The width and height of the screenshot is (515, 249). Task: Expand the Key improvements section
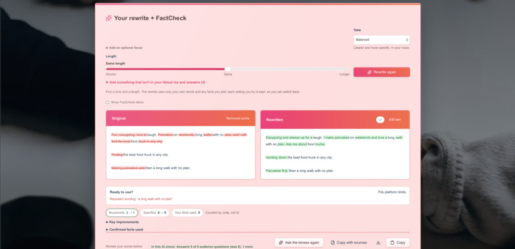pos(122,222)
